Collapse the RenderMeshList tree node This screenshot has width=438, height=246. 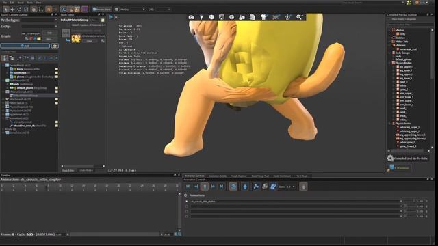point(3,66)
